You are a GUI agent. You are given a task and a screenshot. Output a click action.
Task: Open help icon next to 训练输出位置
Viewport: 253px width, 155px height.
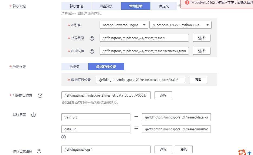tap(40, 96)
